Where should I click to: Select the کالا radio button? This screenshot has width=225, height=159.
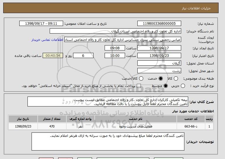click(x=176, y=78)
